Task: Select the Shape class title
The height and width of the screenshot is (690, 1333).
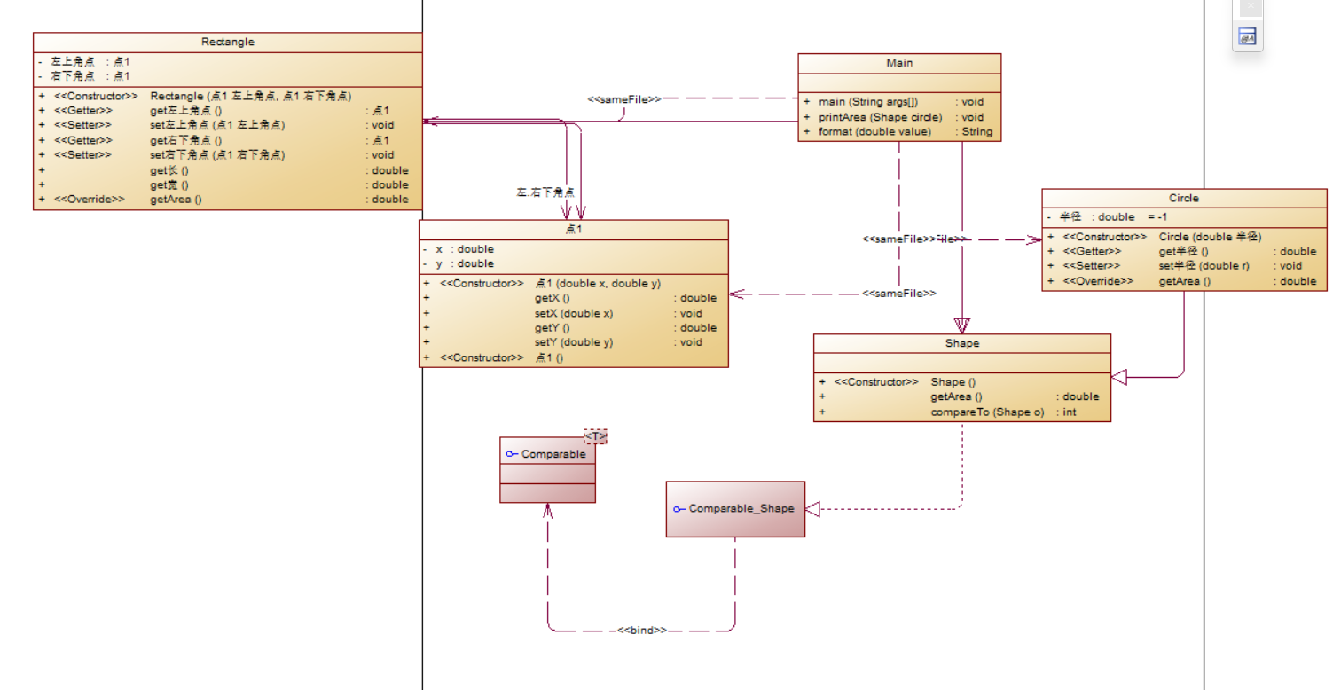Action: point(962,343)
